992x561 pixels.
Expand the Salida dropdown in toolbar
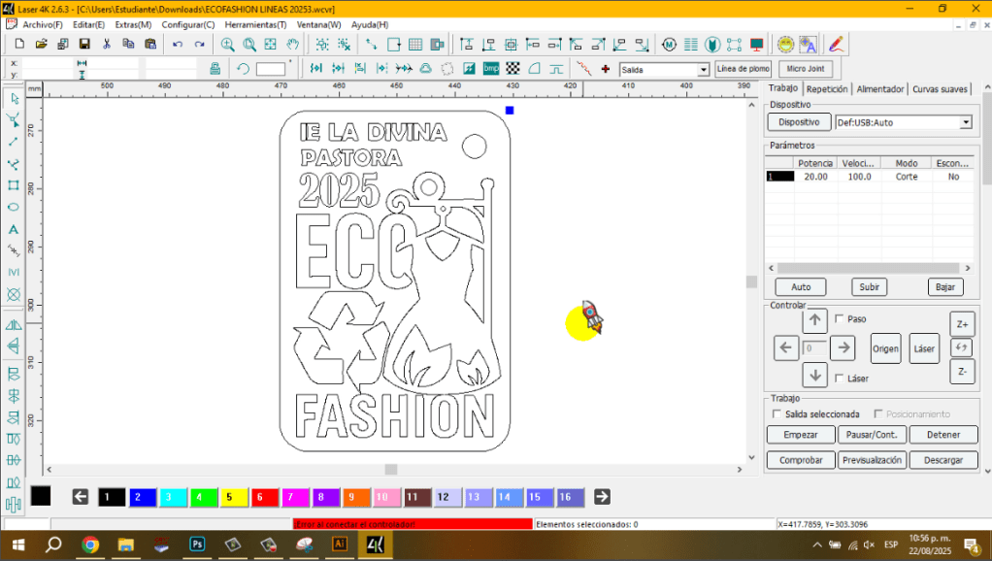pyautogui.click(x=704, y=70)
